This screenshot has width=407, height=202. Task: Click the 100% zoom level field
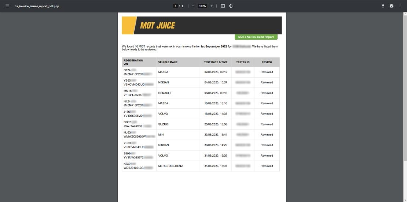coord(202,6)
